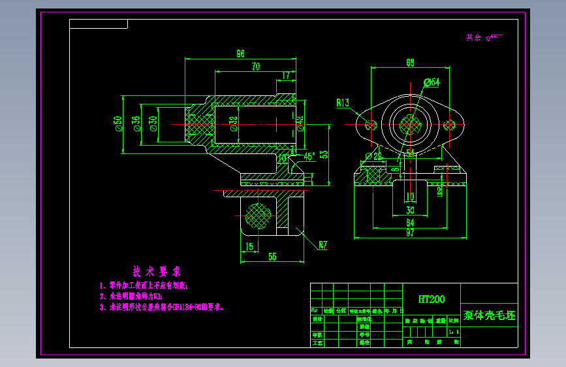Click the HT200 material cell
The height and width of the screenshot is (367, 566).
tap(432, 300)
